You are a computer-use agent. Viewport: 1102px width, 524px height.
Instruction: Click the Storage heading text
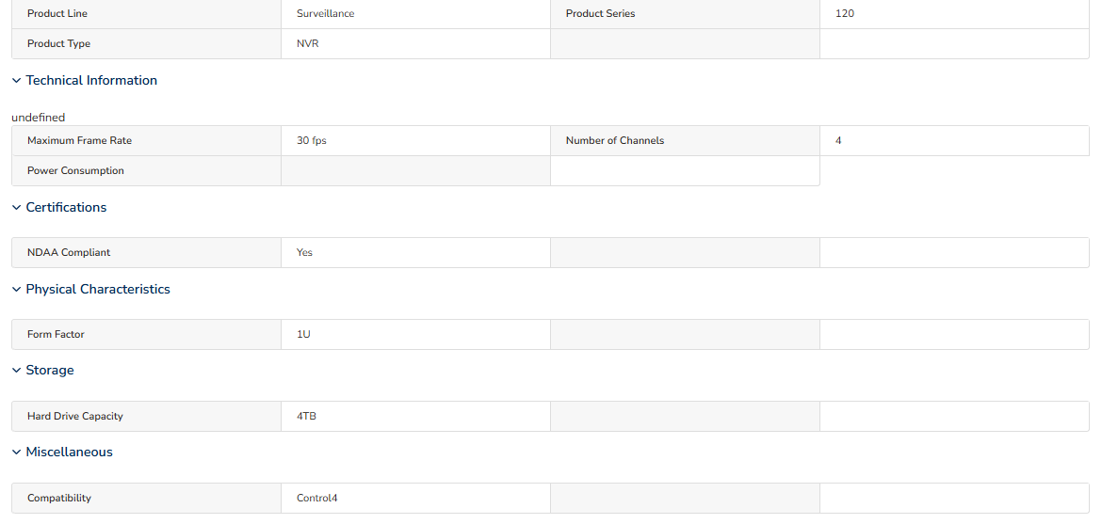pyautogui.click(x=50, y=370)
